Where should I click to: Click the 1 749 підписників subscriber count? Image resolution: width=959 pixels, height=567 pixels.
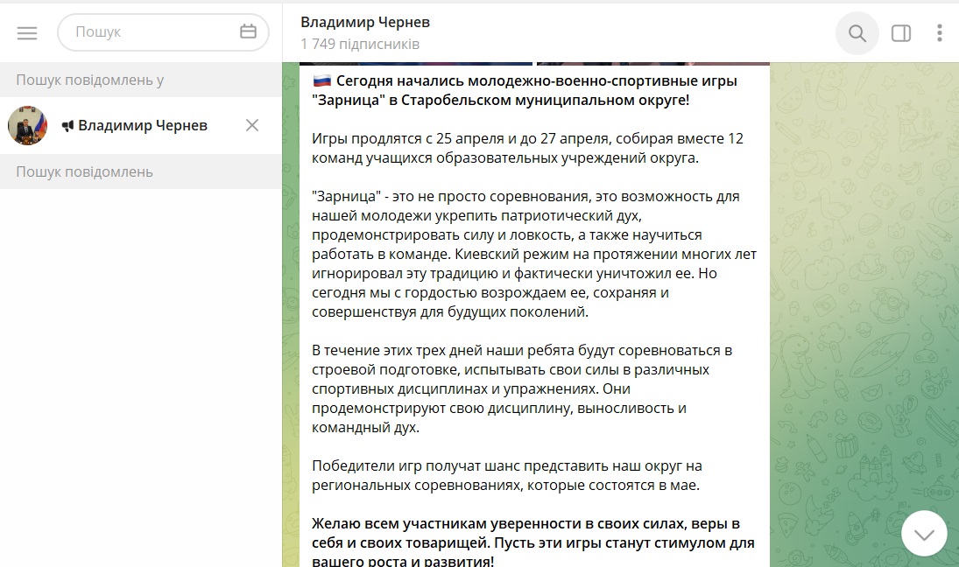[x=360, y=44]
